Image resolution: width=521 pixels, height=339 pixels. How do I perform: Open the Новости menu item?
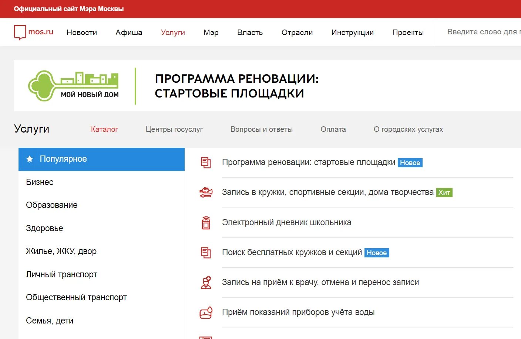tap(82, 32)
